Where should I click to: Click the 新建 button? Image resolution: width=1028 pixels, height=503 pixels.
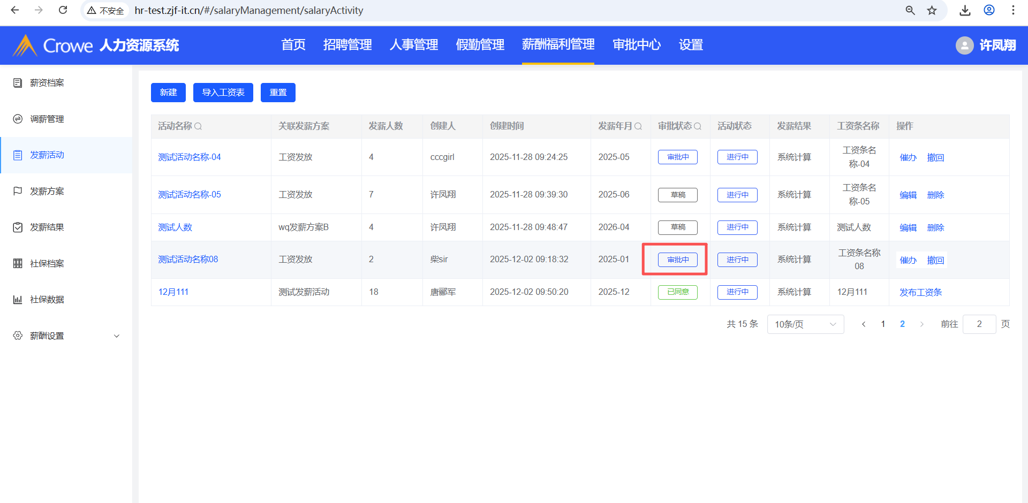pyautogui.click(x=168, y=93)
